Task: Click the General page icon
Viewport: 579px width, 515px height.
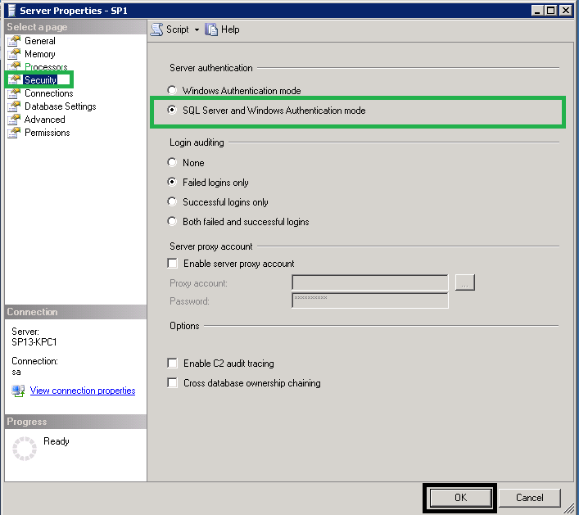Action: pos(14,41)
